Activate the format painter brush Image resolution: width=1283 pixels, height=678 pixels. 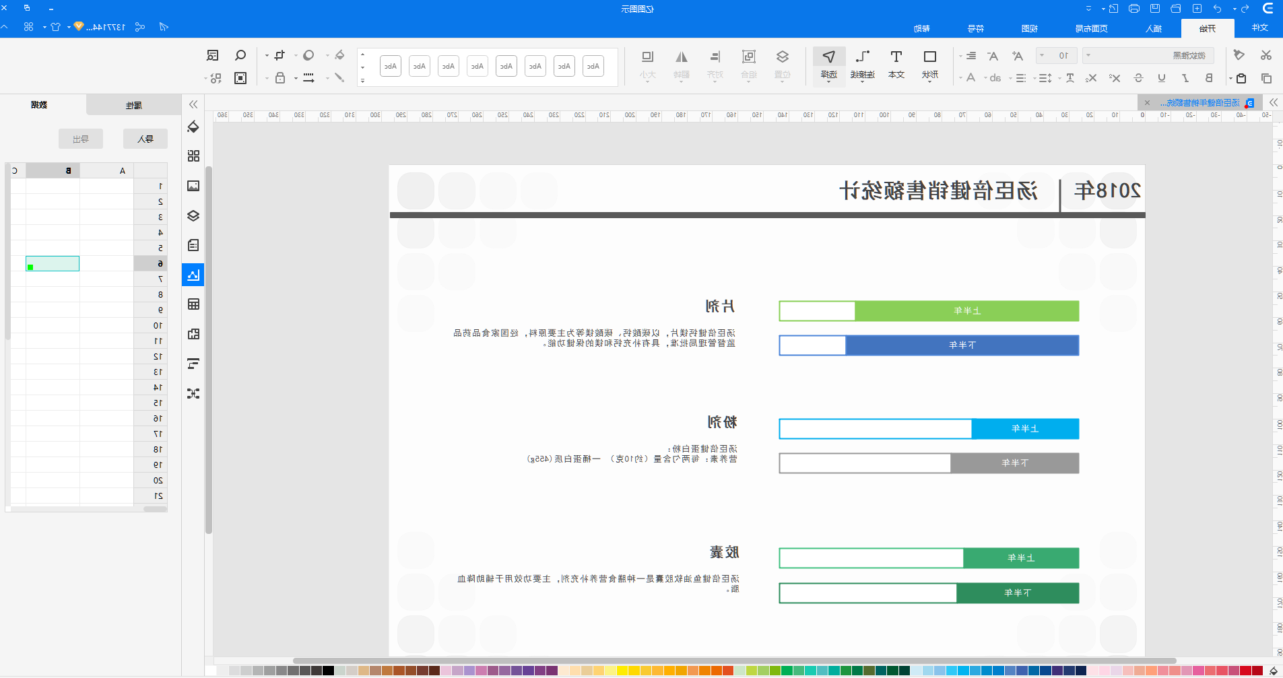[1239, 55]
